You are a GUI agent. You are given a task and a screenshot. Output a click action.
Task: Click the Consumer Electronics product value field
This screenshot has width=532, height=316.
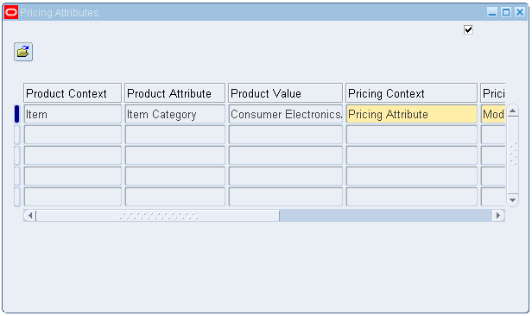285,114
